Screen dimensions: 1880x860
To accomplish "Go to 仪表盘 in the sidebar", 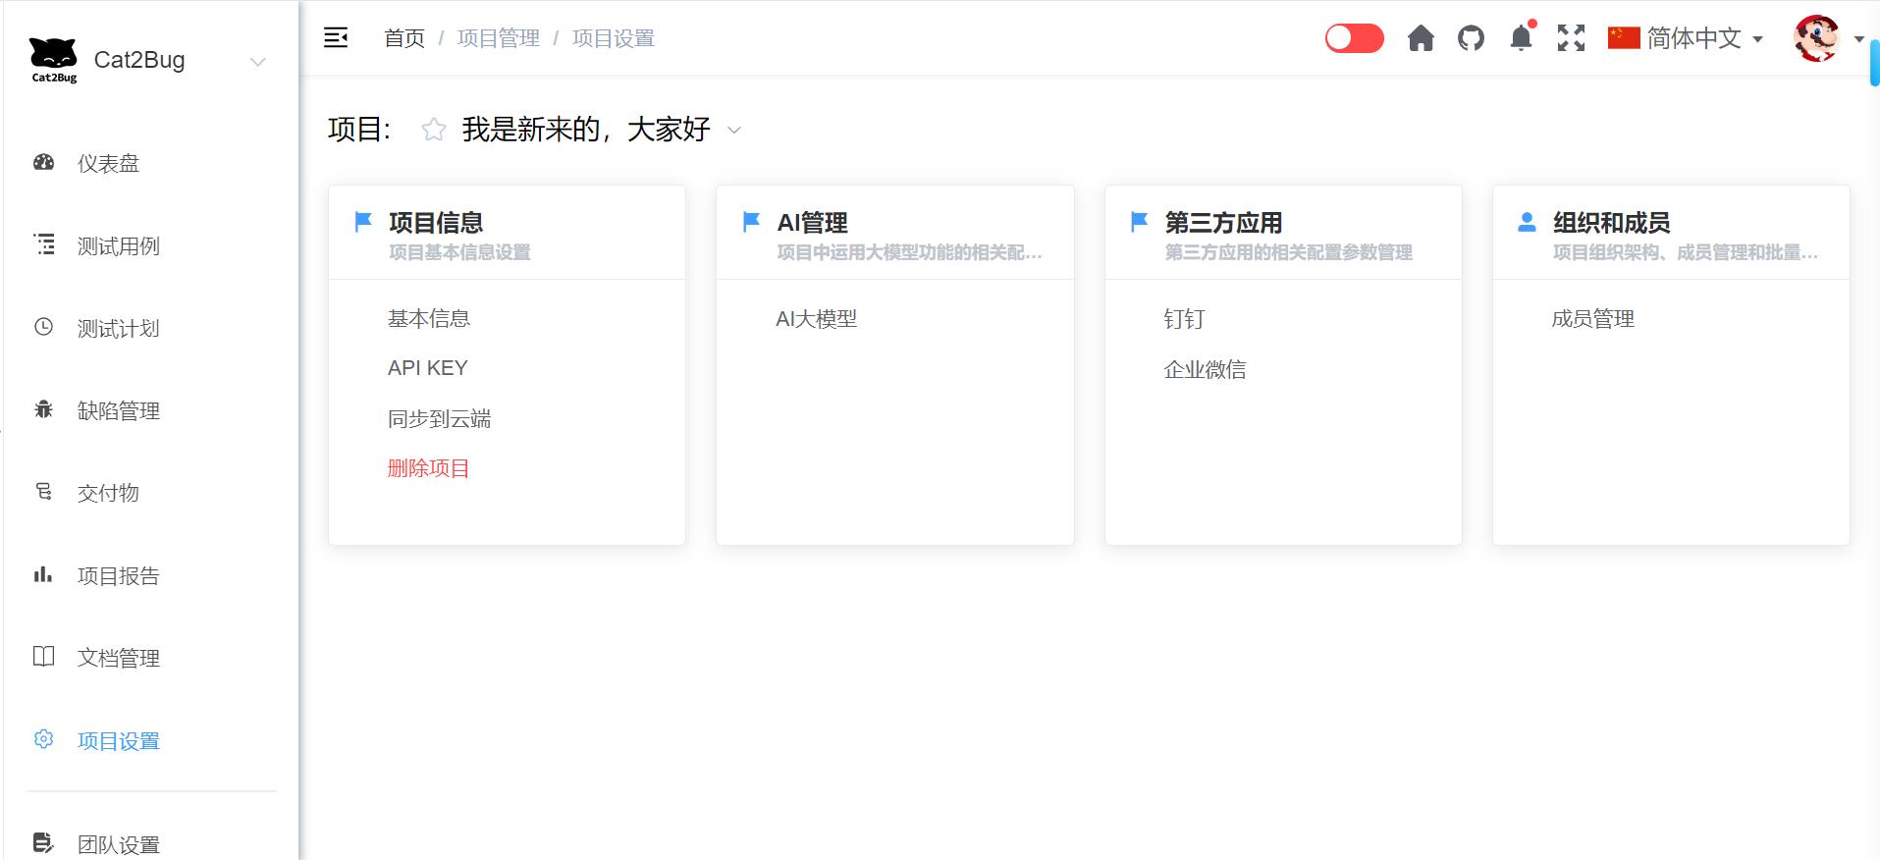I will (x=109, y=163).
